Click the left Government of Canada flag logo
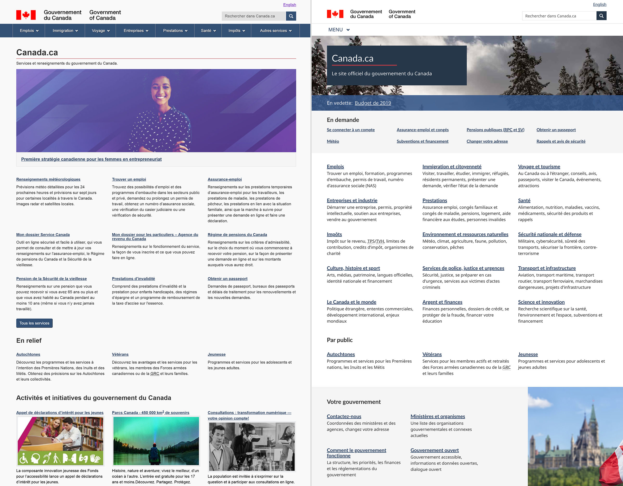 click(x=26, y=15)
